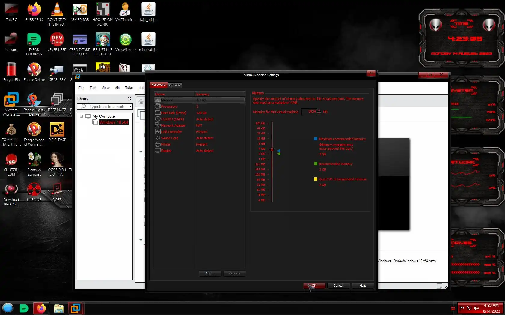Open the VM menu in VMware
The height and width of the screenshot is (315, 505).
[x=117, y=88]
